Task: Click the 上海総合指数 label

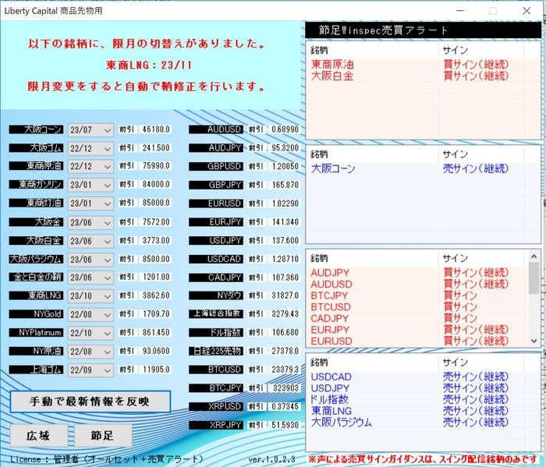Action: click(216, 314)
